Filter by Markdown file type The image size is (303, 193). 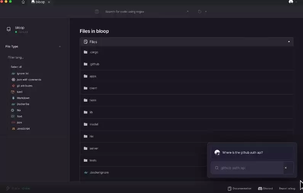23,98
